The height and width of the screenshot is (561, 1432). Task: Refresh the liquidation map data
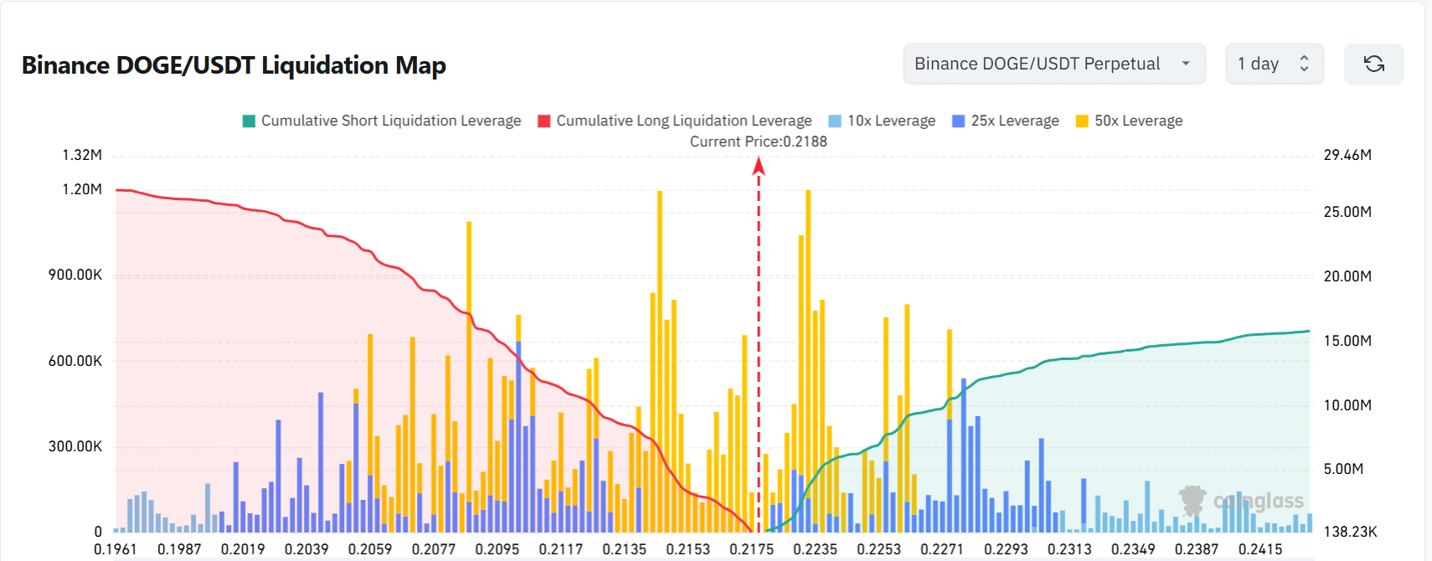1373,64
